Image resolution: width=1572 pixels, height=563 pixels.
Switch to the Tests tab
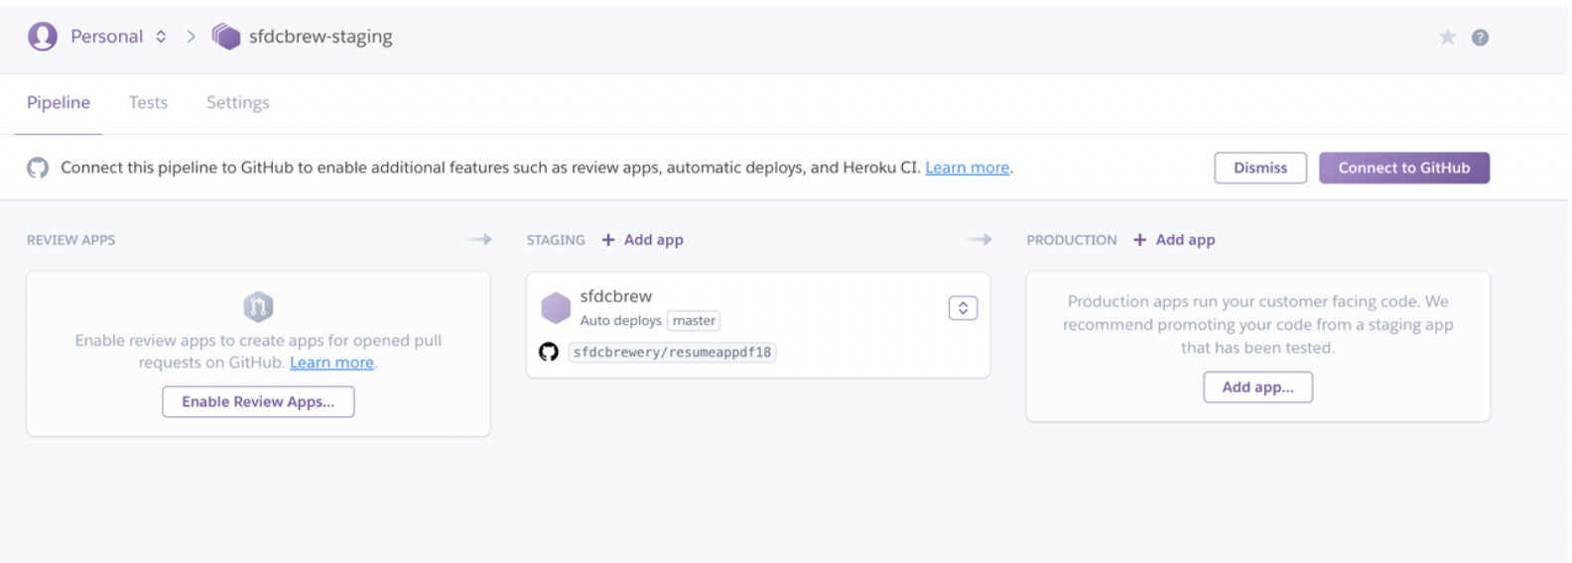coord(148,102)
